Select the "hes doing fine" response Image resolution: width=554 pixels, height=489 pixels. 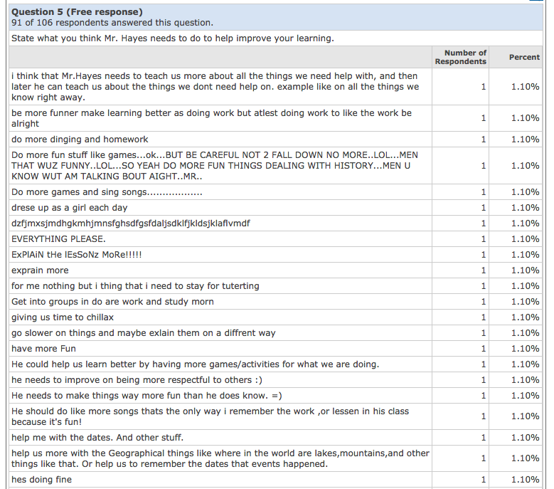point(41,480)
